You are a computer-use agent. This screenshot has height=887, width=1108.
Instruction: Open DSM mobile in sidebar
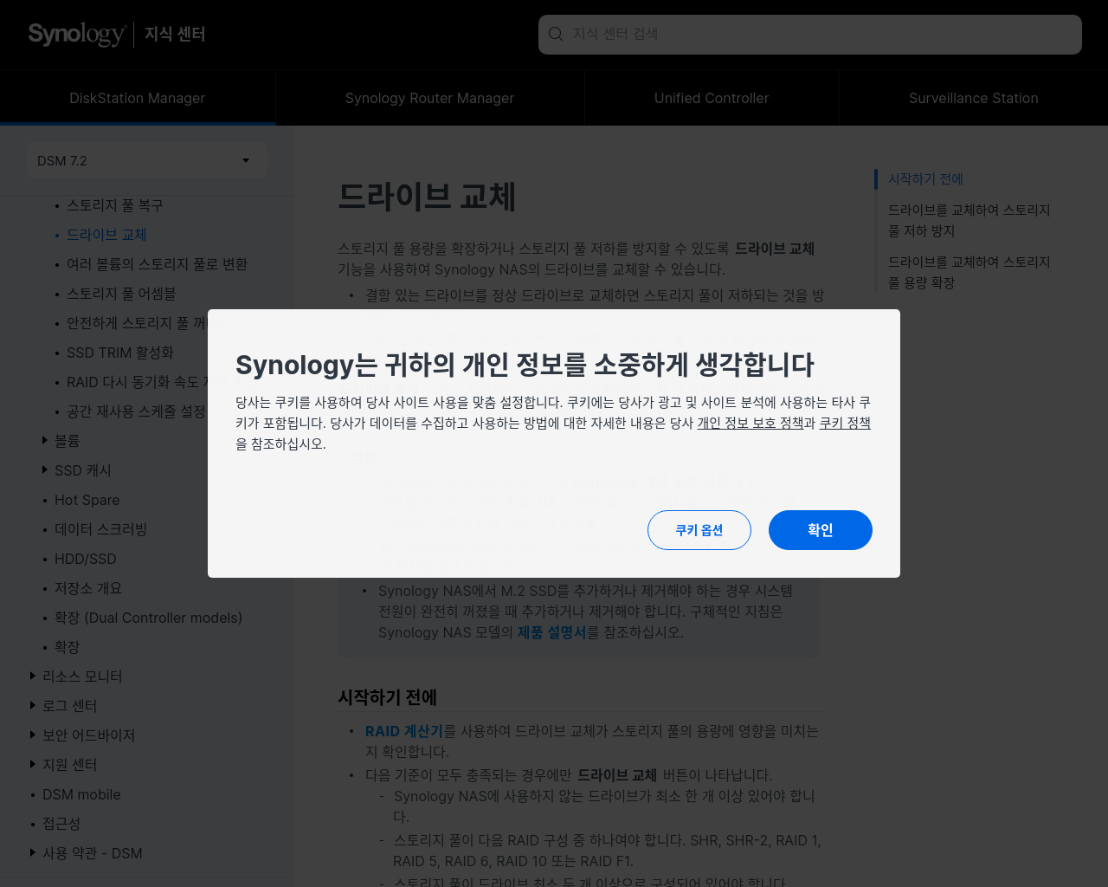81,794
